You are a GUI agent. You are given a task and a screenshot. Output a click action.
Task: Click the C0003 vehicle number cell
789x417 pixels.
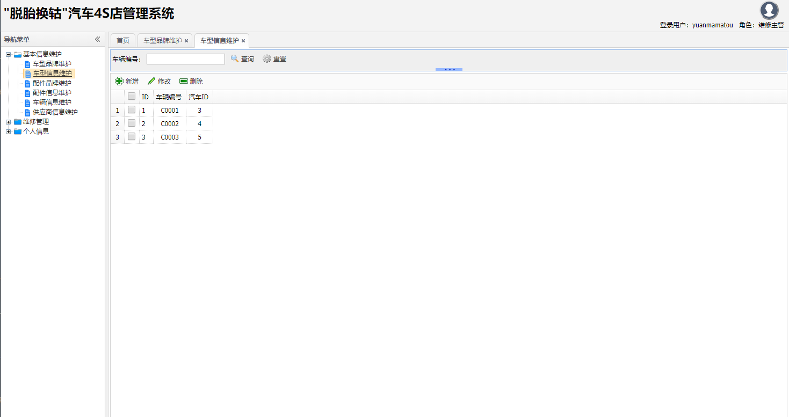pyautogui.click(x=170, y=137)
